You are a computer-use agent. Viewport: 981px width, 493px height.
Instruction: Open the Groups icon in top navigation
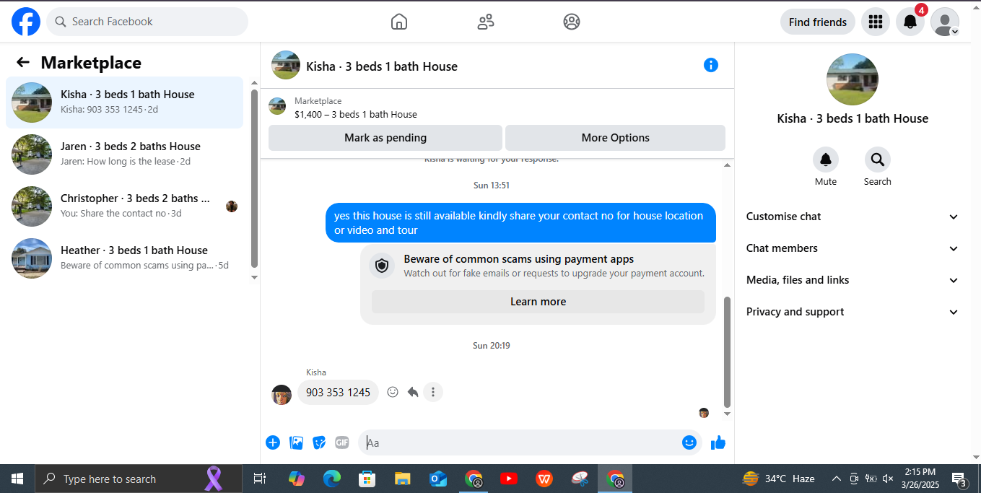coord(572,22)
